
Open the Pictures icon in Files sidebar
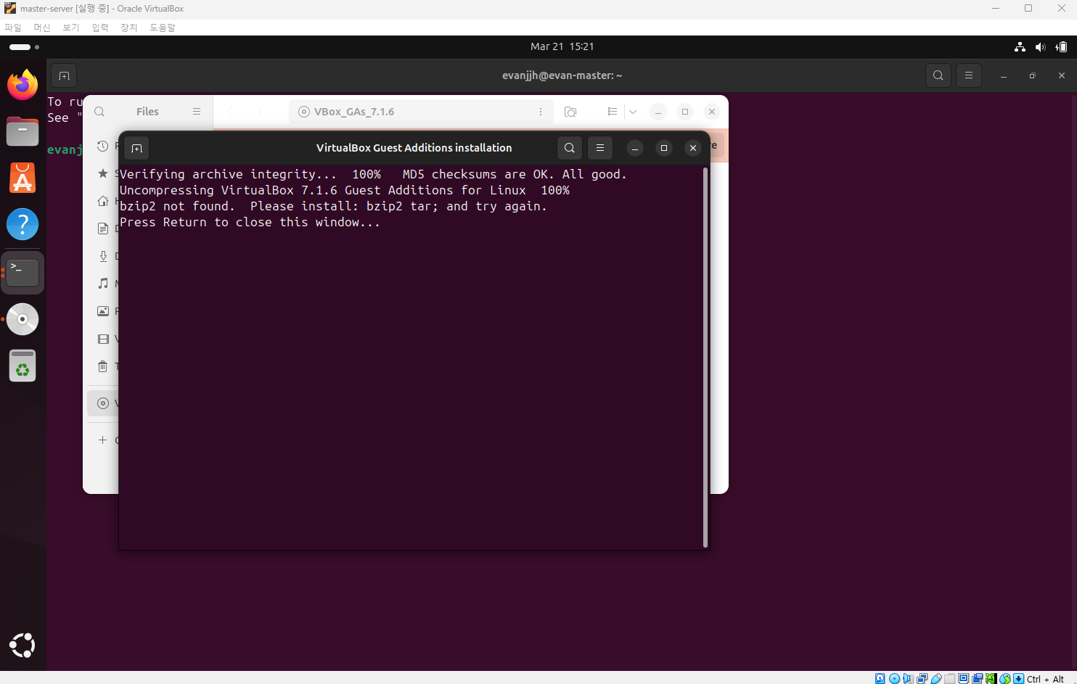pyautogui.click(x=103, y=311)
